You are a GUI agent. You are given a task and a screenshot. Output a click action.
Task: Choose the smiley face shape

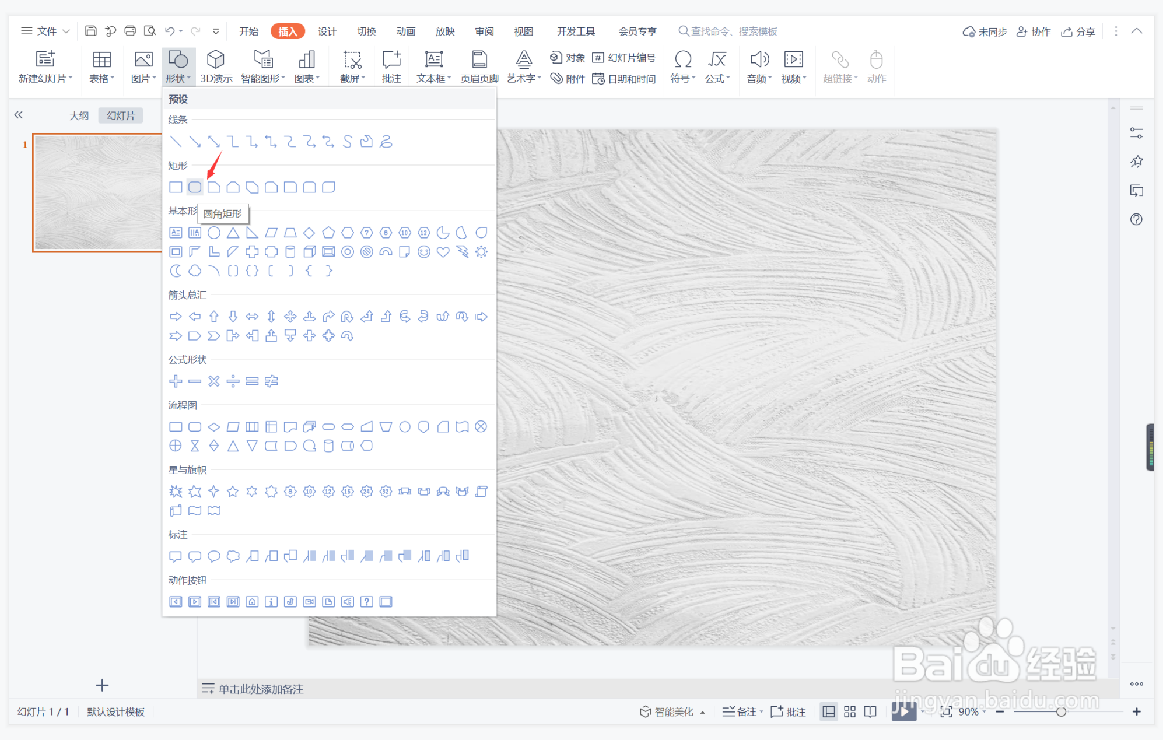click(x=424, y=252)
